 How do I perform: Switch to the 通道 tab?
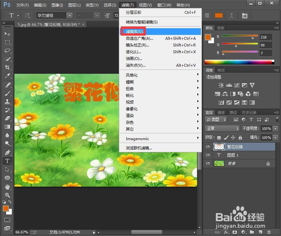pos(221,113)
